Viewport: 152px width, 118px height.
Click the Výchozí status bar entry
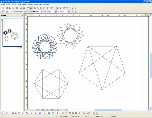tap(114, 116)
